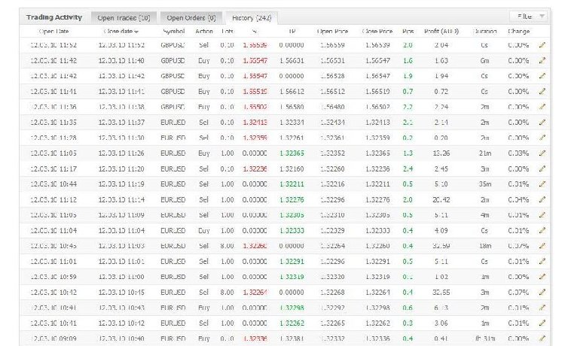Click the Duration column header
Image resolution: width=565 pixels, height=346 pixels.
[484, 32]
